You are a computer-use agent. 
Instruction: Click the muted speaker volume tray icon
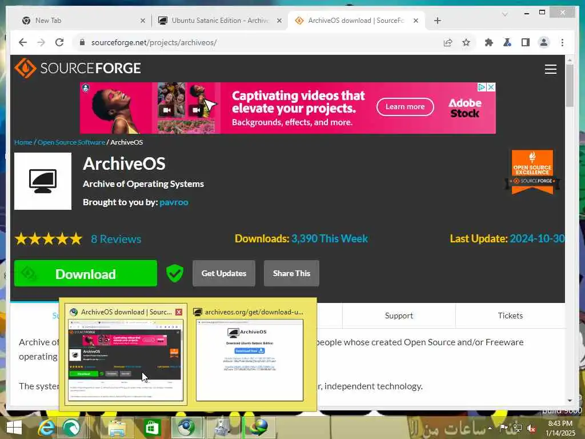coord(531,428)
